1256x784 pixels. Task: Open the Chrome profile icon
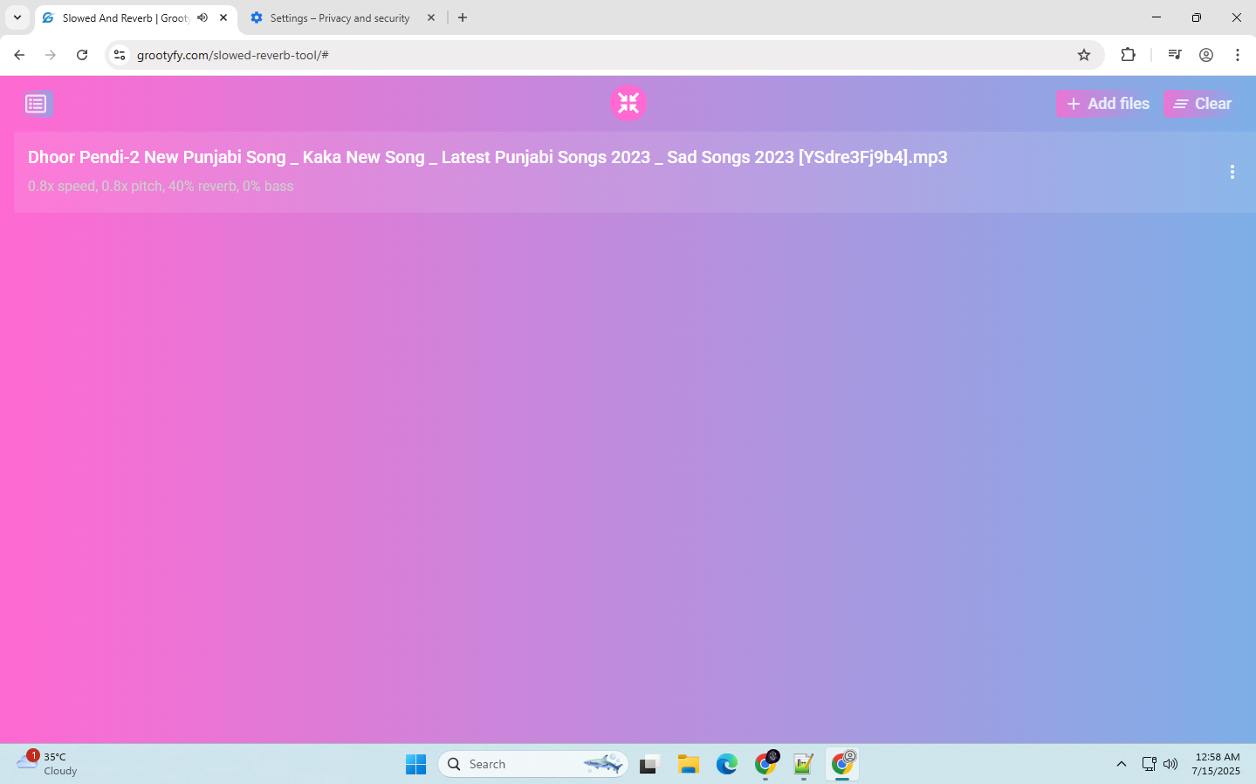click(x=1206, y=55)
